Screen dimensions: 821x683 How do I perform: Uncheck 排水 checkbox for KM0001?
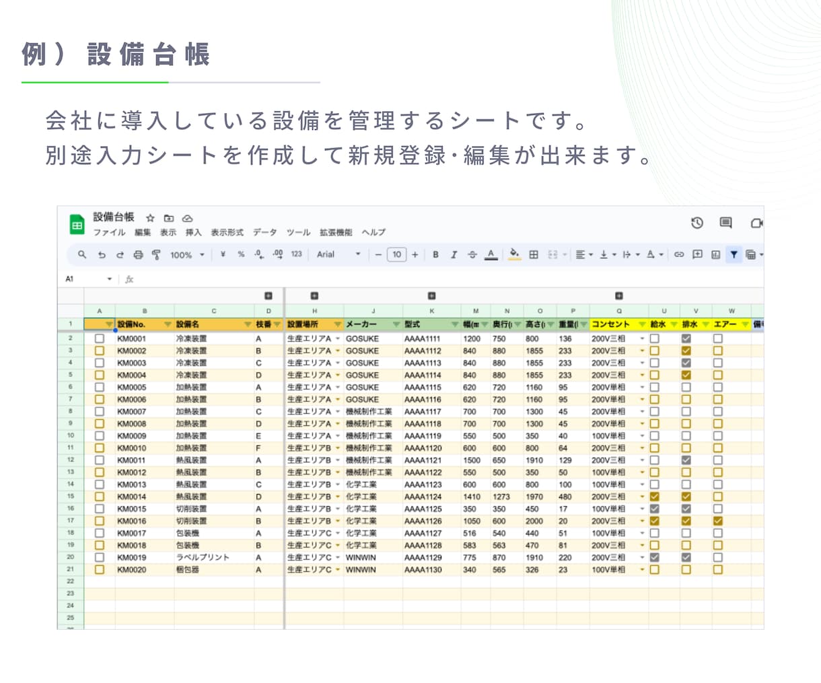click(686, 338)
